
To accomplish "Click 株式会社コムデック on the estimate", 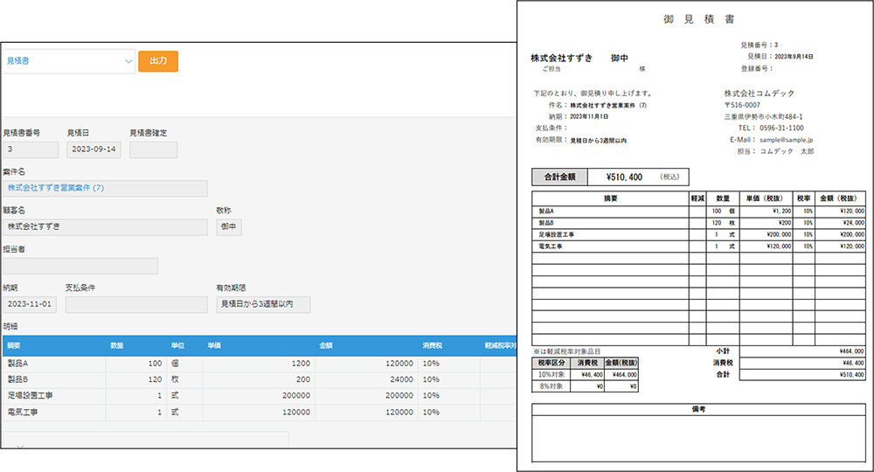I will 760,93.
